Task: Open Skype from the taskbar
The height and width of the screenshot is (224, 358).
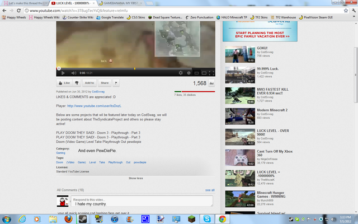Action: coord(207,219)
